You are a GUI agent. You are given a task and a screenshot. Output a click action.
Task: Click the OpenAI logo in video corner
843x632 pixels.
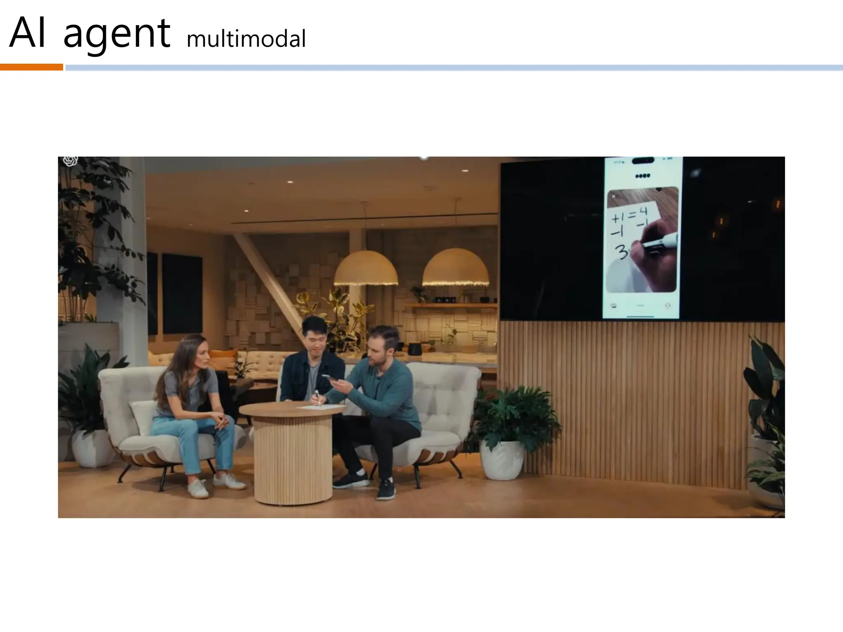(x=70, y=160)
